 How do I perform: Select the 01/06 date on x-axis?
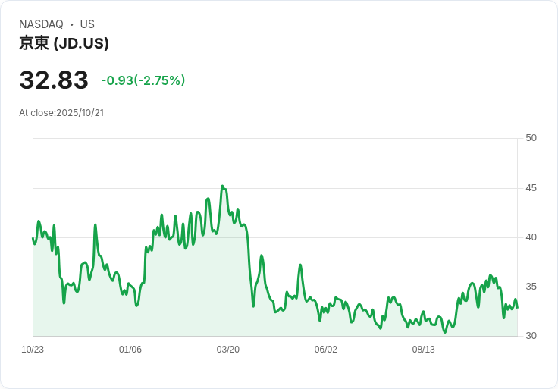(130, 350)
